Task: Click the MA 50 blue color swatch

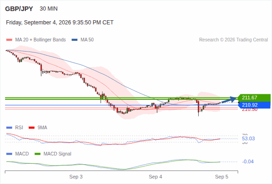Action: [75, 40]
